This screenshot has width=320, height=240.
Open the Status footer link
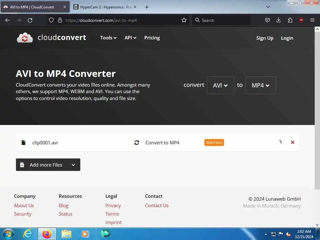click(66, 214)
